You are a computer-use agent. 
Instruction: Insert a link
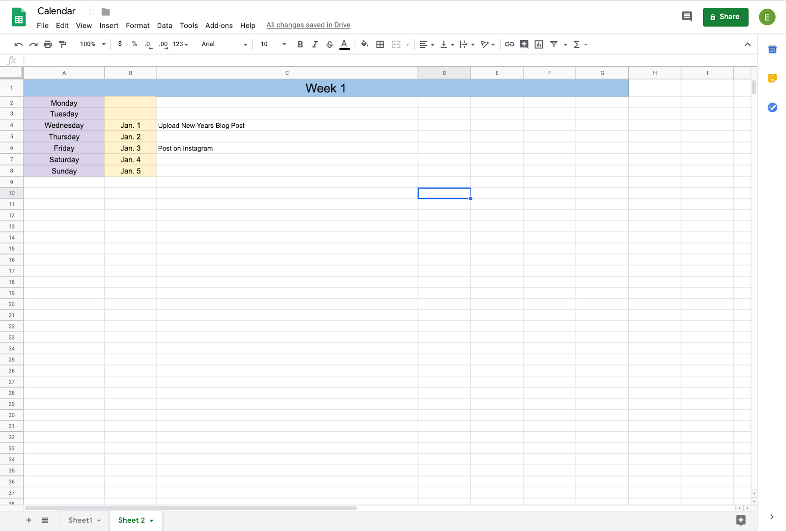coord(508,44)
